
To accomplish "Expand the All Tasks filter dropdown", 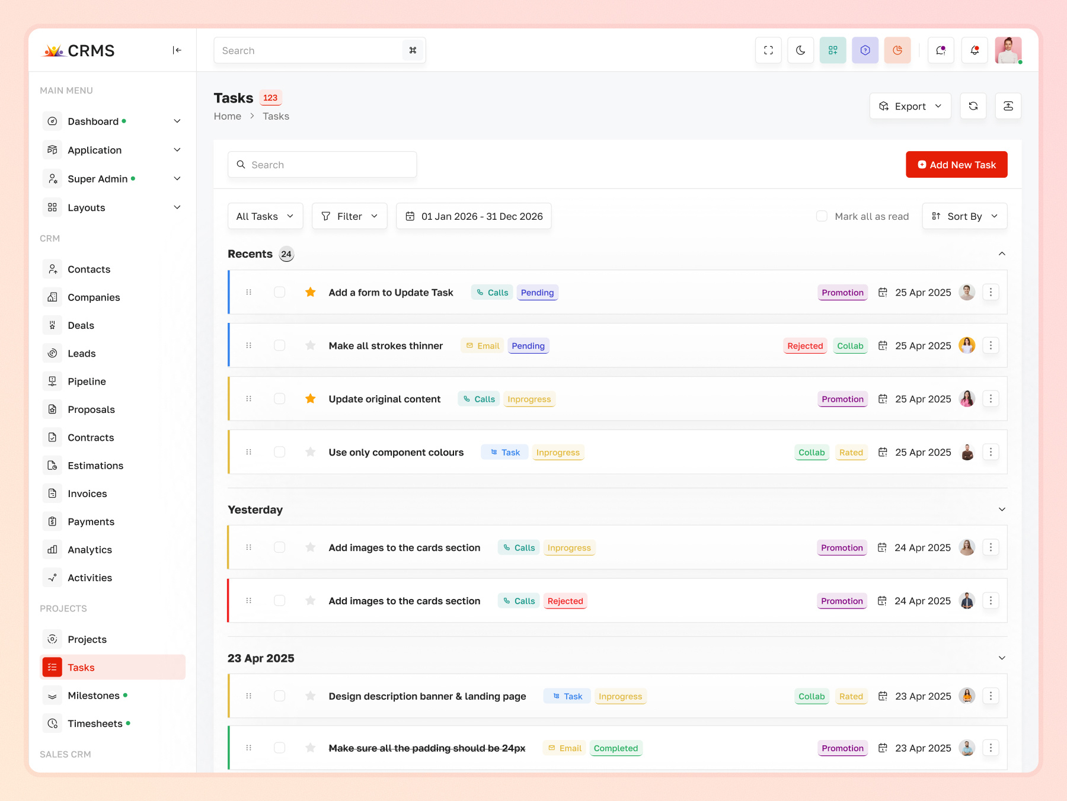I will (265, 216).
